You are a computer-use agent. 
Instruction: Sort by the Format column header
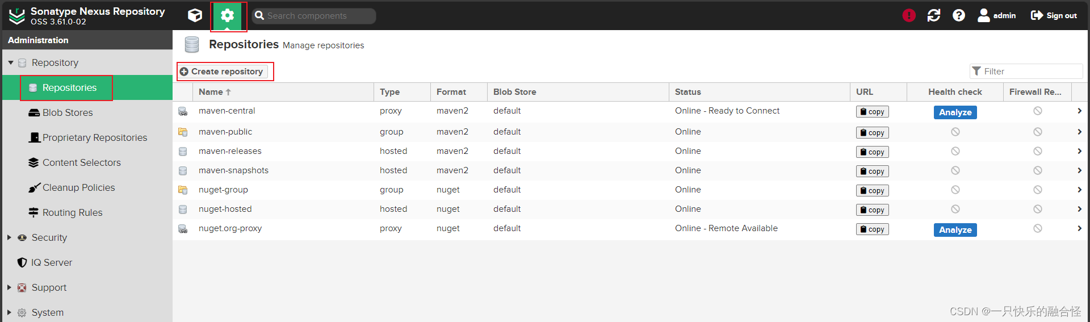(459, 91)
